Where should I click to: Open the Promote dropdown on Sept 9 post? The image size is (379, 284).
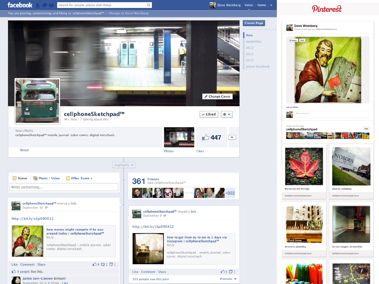[228, 279]
